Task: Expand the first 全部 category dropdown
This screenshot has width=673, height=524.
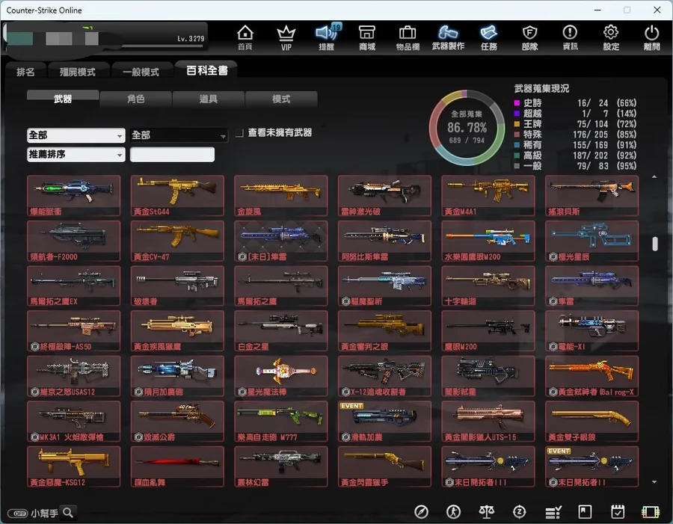Action: click(x=76, y=135)
